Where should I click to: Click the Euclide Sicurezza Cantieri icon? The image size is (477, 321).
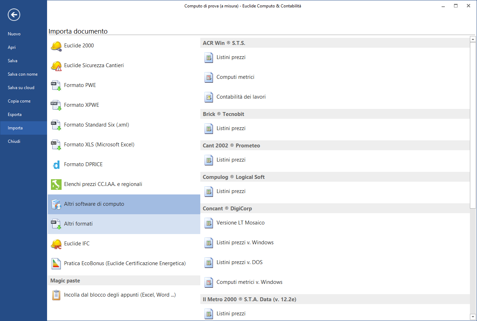point(56,66)
